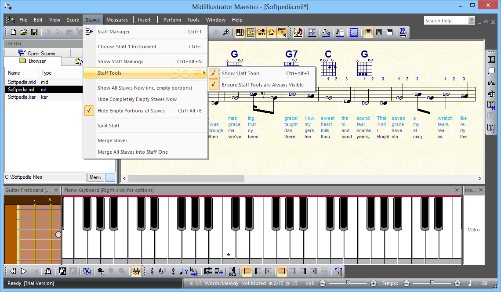501x292 pixels.
Task: Click the time signature icon
Action: click(173, 271)
